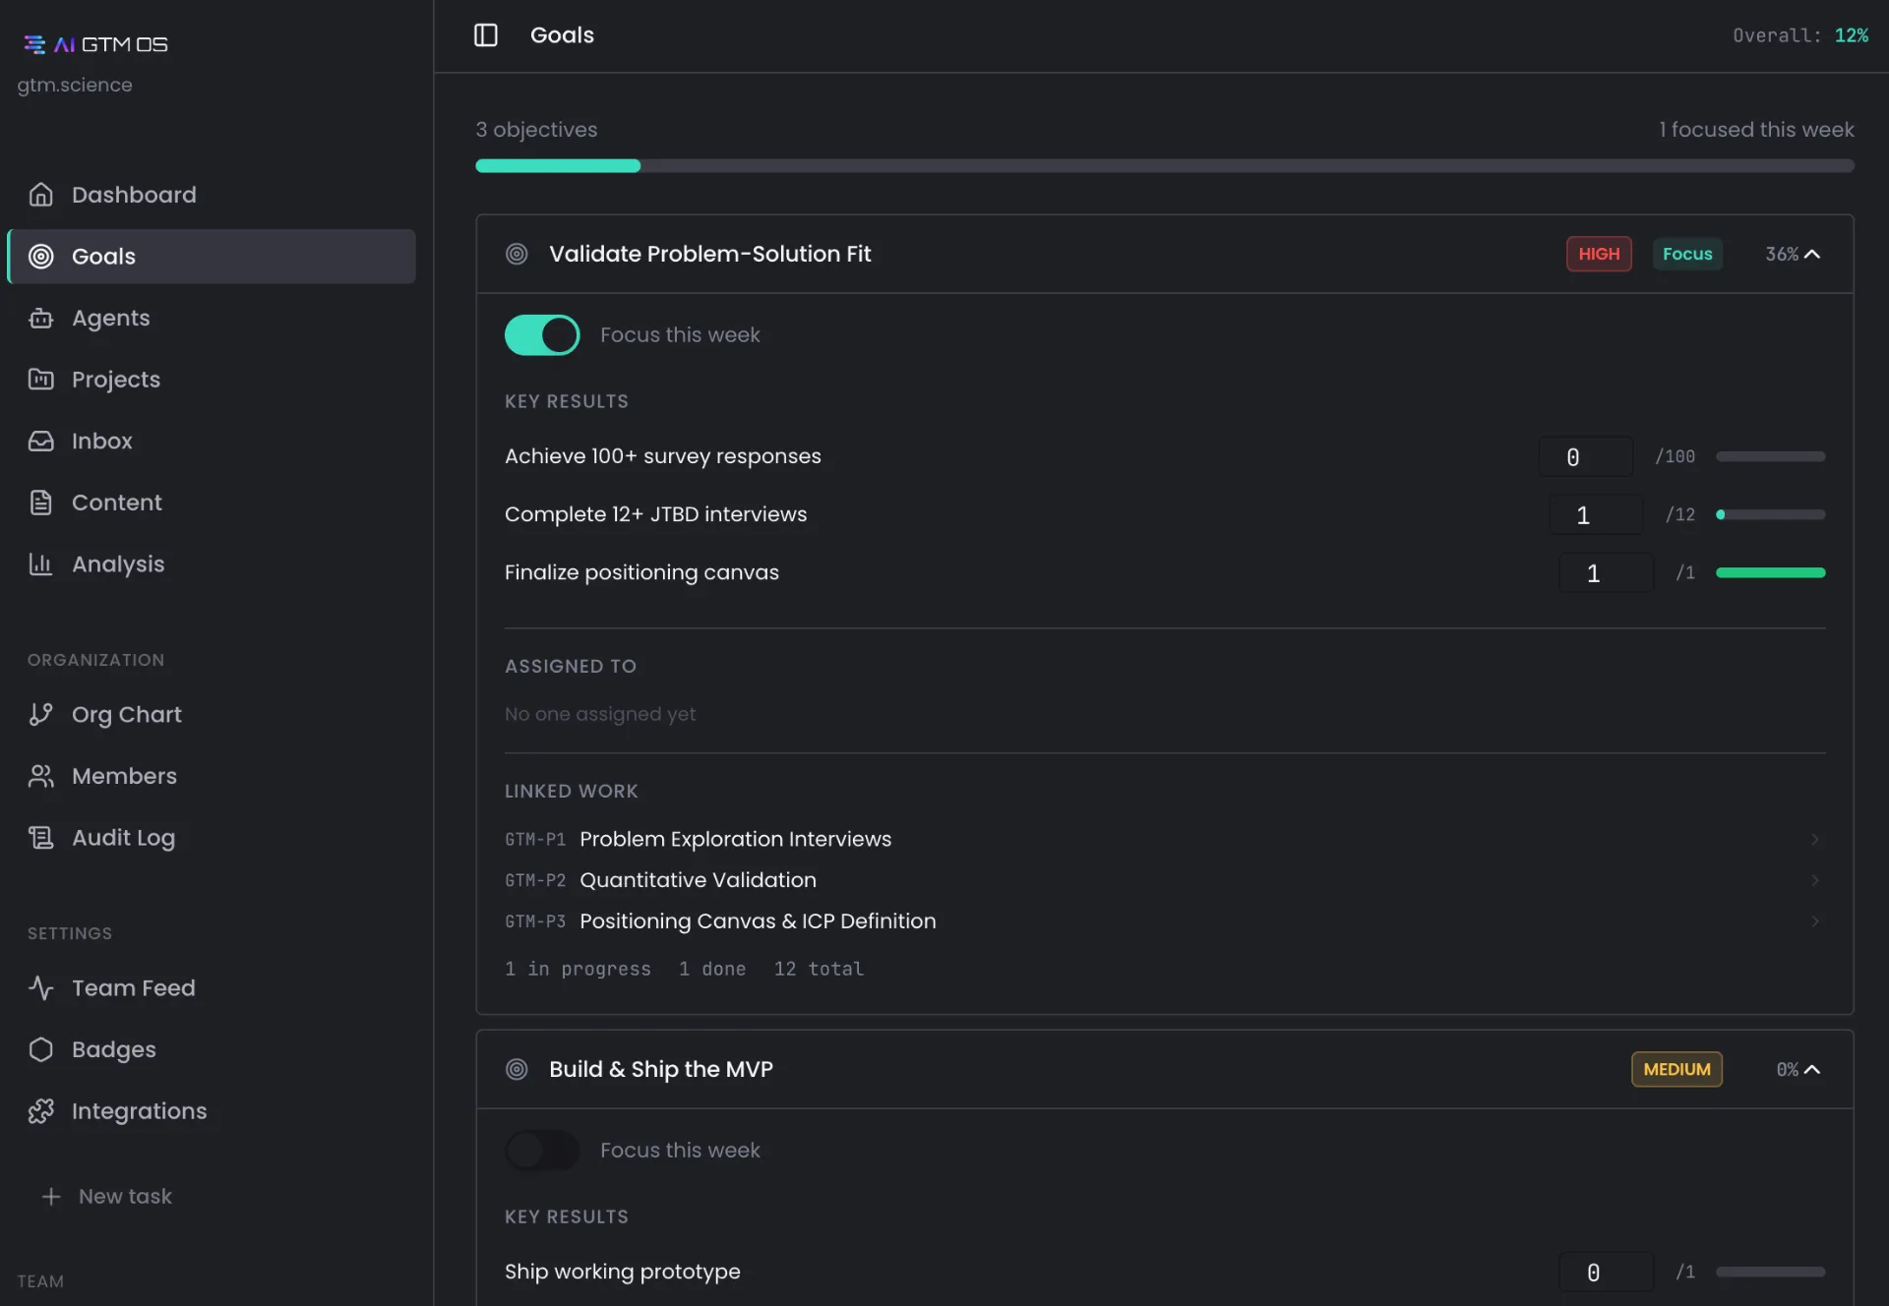The height and width of the screenshot is (1306, 1889).
Task: Go to the Members page
Action: point(211,776)
